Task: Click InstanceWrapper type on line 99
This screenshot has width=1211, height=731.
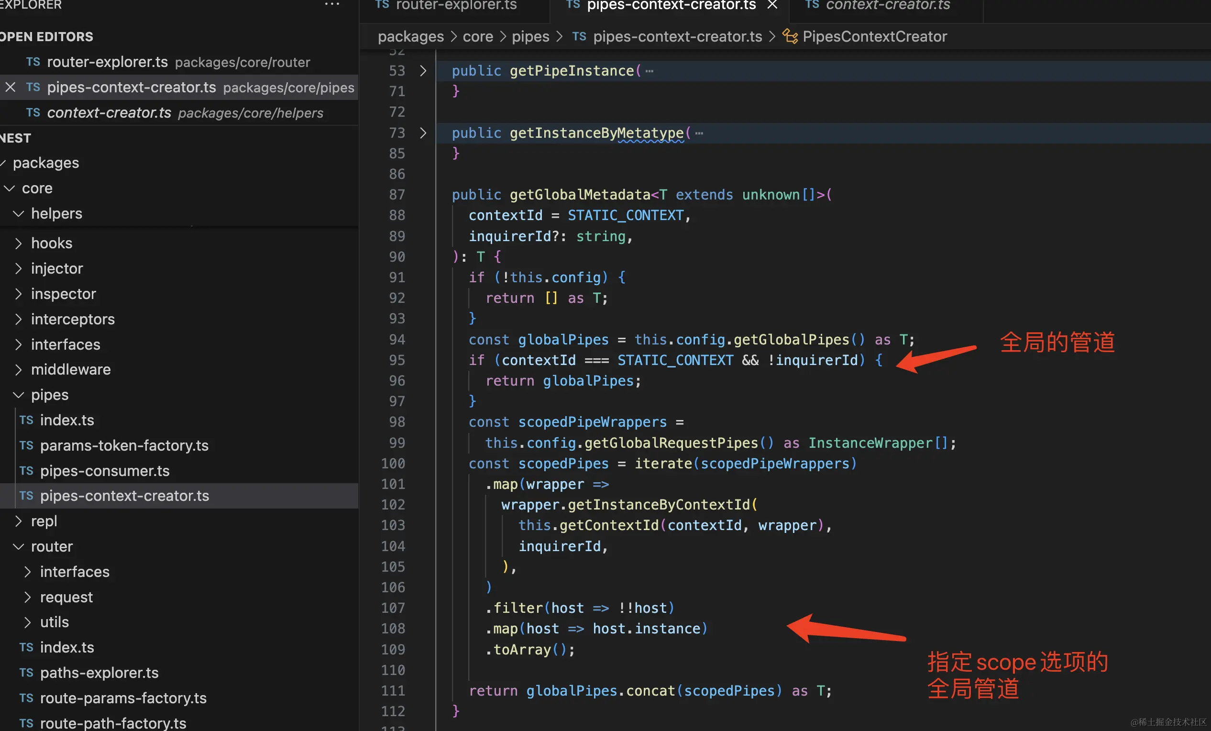Action: (x=870, y=443)
